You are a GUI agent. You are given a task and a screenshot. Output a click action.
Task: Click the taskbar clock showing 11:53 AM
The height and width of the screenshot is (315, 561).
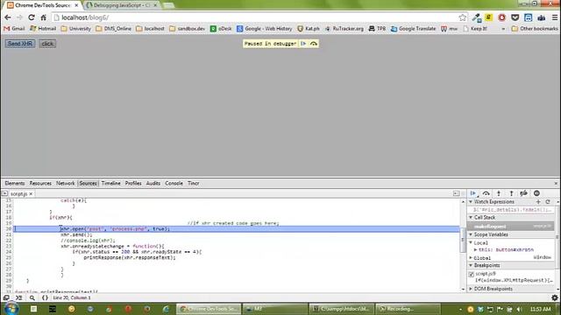point(540,309)
